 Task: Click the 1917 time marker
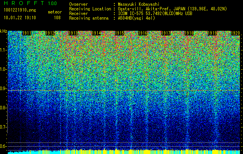(166, 33)
